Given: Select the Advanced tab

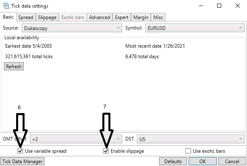Looking at the screenshot, I should [100, 17].
